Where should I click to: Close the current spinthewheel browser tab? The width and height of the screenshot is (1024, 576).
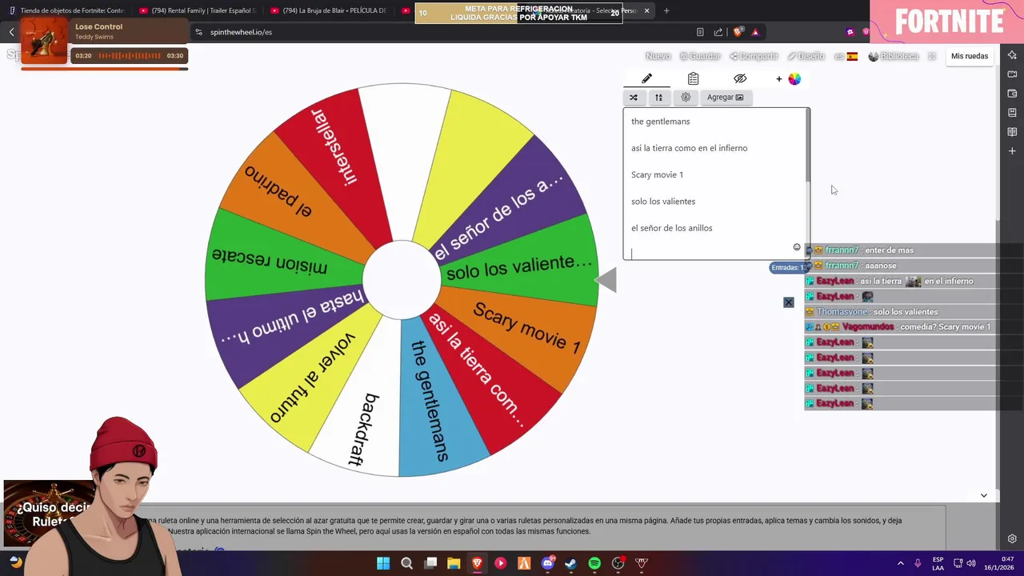(646, 10)
